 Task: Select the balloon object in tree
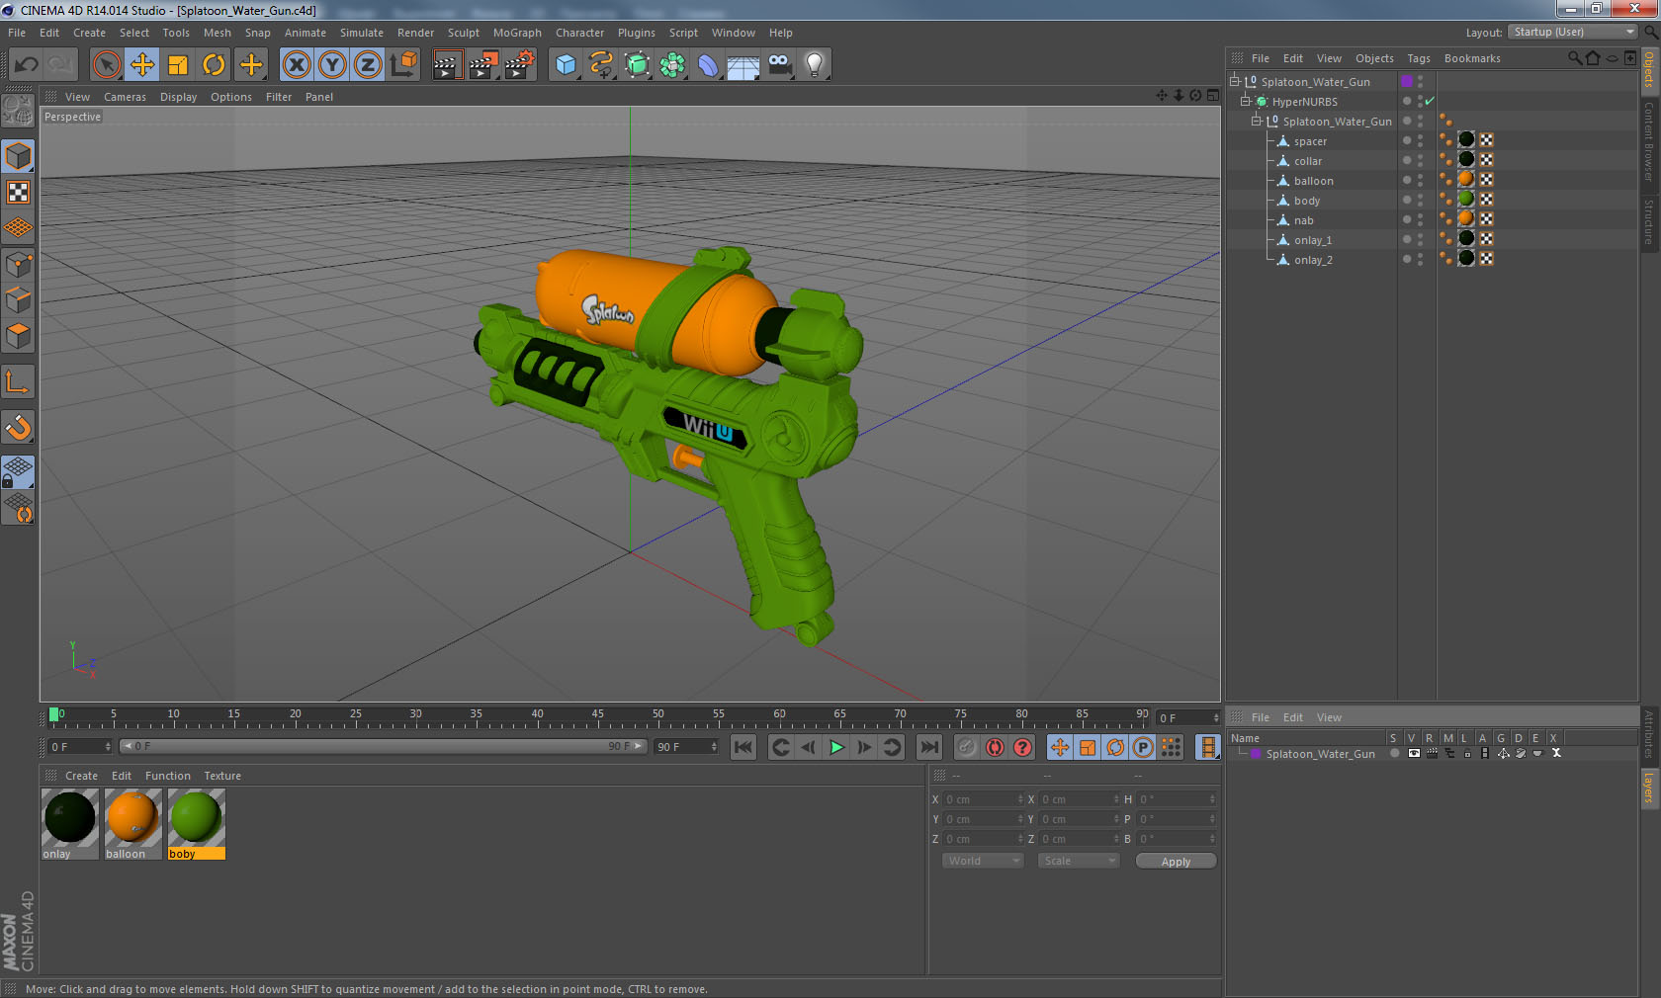[1313, 181]
